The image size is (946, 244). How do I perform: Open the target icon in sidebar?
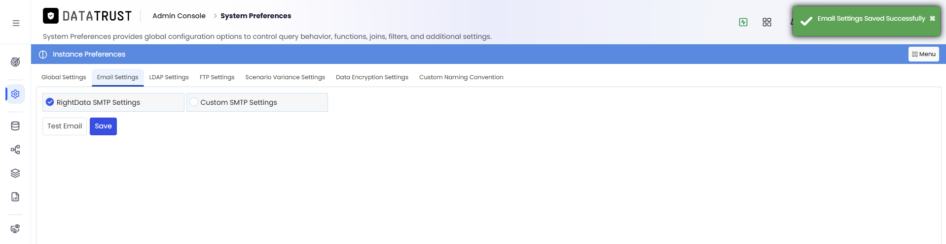point(15,62)
